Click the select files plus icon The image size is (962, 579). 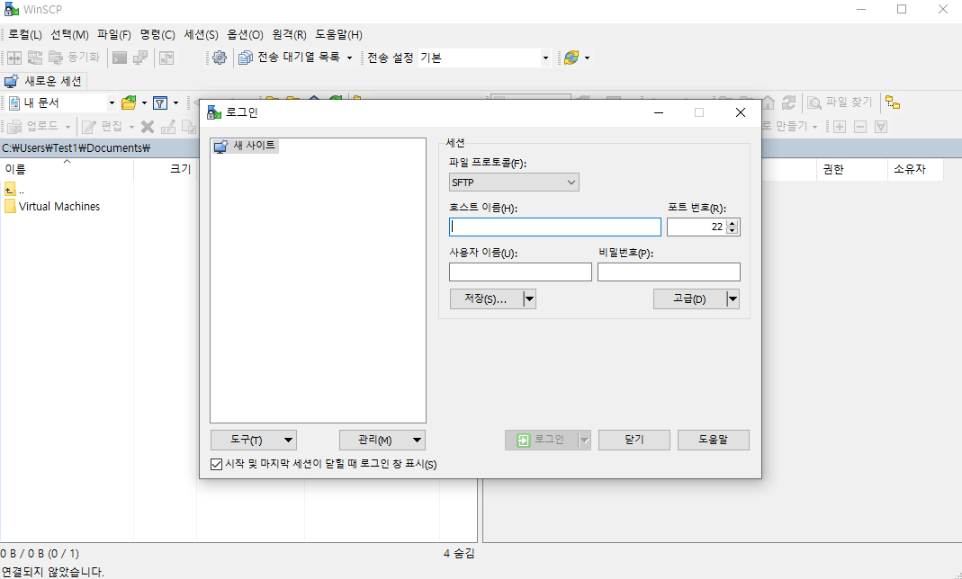[x=840, y=127]
